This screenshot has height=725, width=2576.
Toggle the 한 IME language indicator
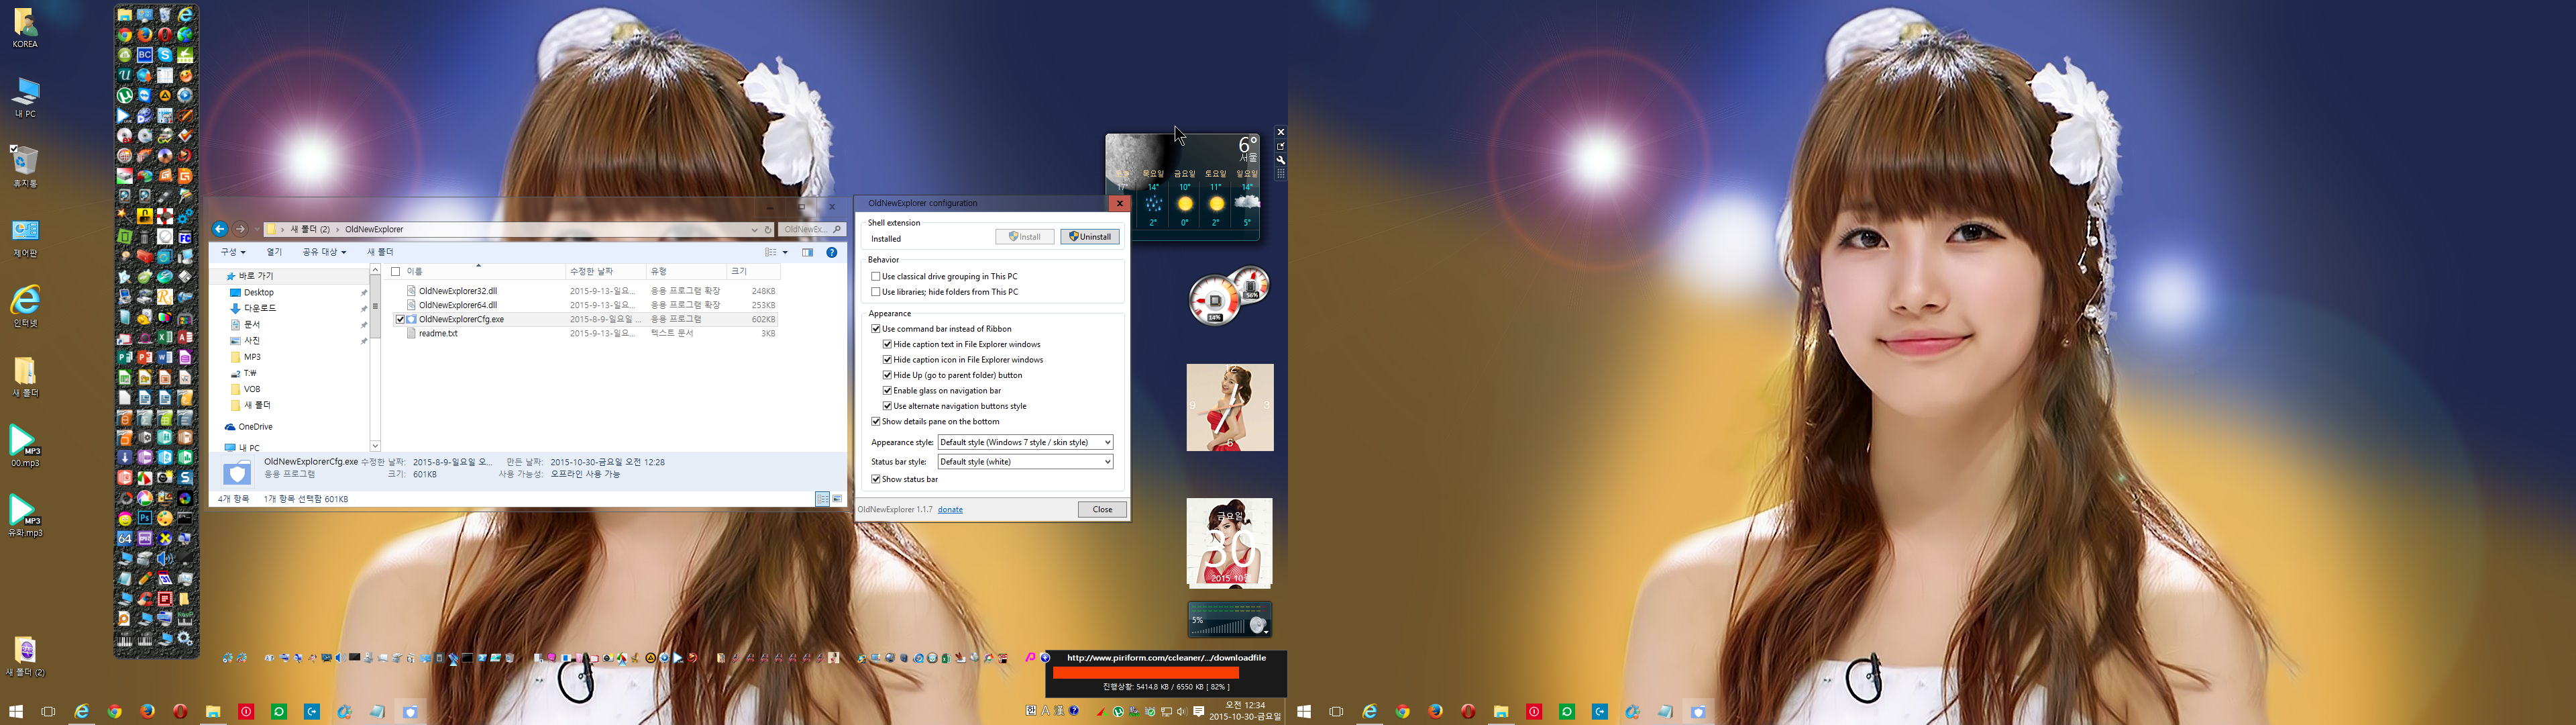(x=1031, y=711)
